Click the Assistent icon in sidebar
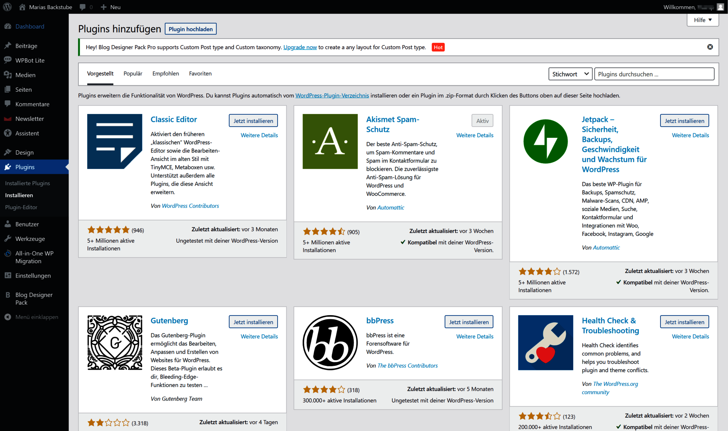This screenshot has height=431, width=728. (8, 133)
